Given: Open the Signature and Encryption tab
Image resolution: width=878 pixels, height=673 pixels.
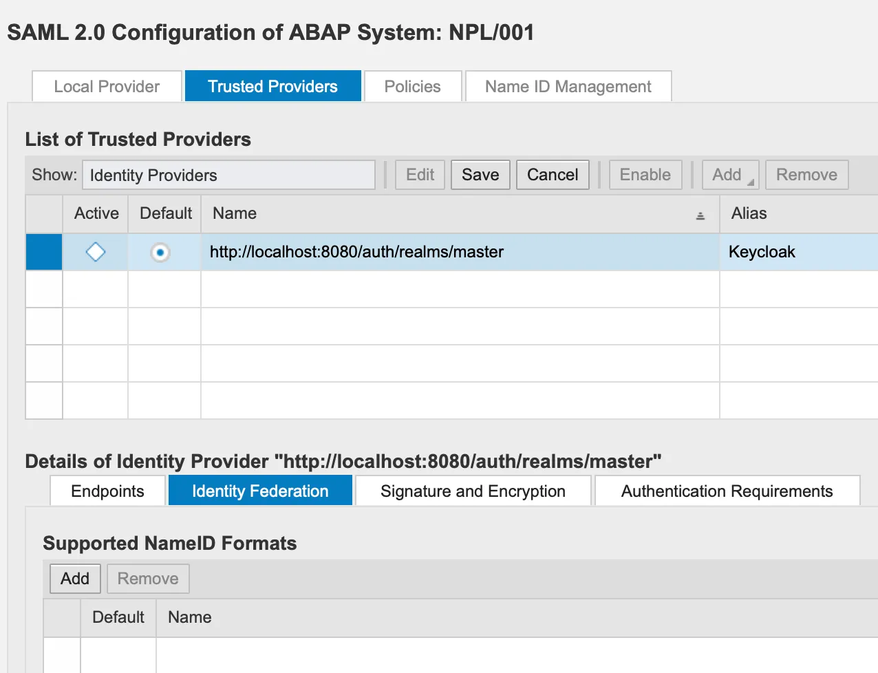Looking at the screenshot, I should [x=473, y=491].
